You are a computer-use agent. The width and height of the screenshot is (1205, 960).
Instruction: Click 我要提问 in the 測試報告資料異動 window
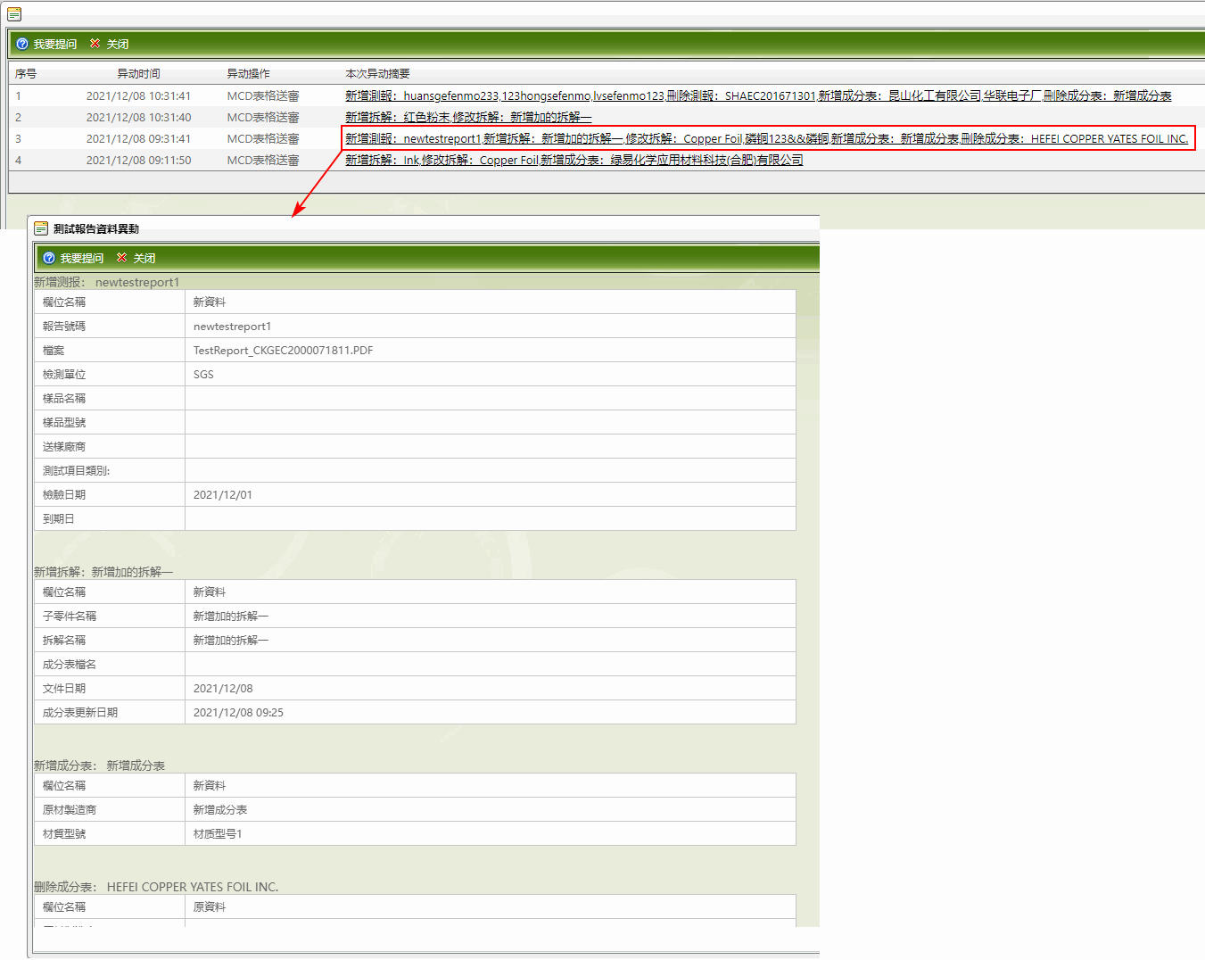74,258
